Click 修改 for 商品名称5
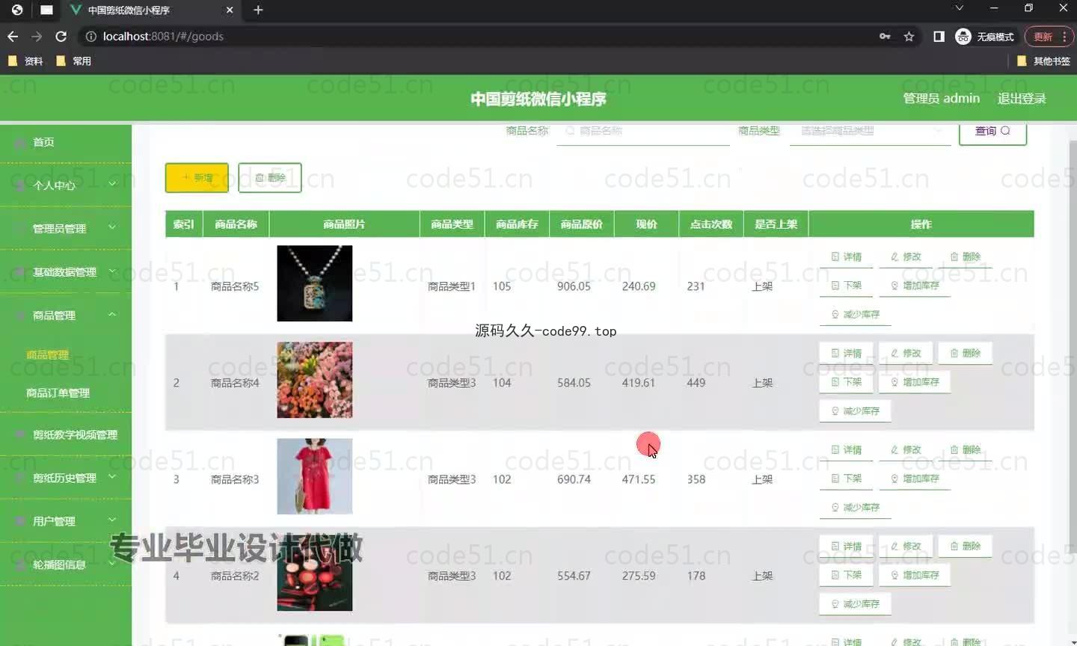 pos(906,256)
